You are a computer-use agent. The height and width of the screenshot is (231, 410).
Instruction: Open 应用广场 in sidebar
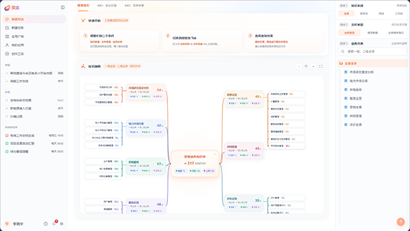[x=34, y=36]
